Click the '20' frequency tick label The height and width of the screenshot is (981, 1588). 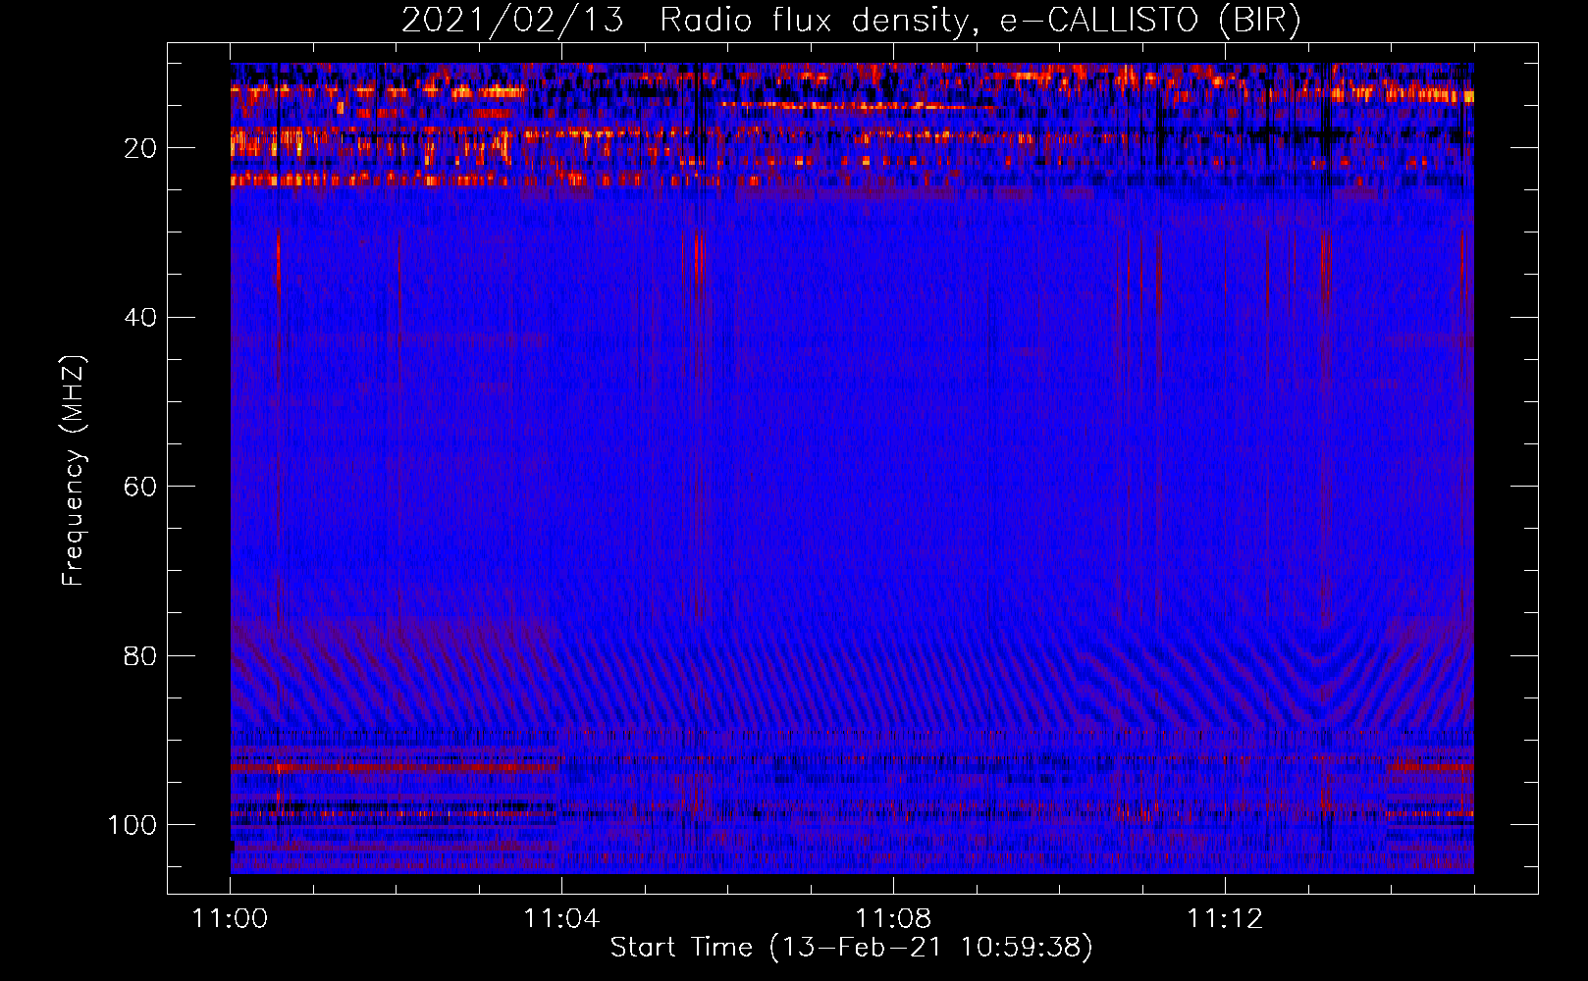[140, 148]
